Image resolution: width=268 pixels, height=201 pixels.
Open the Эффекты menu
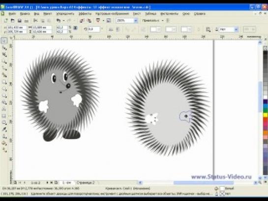tap(85, 14)
